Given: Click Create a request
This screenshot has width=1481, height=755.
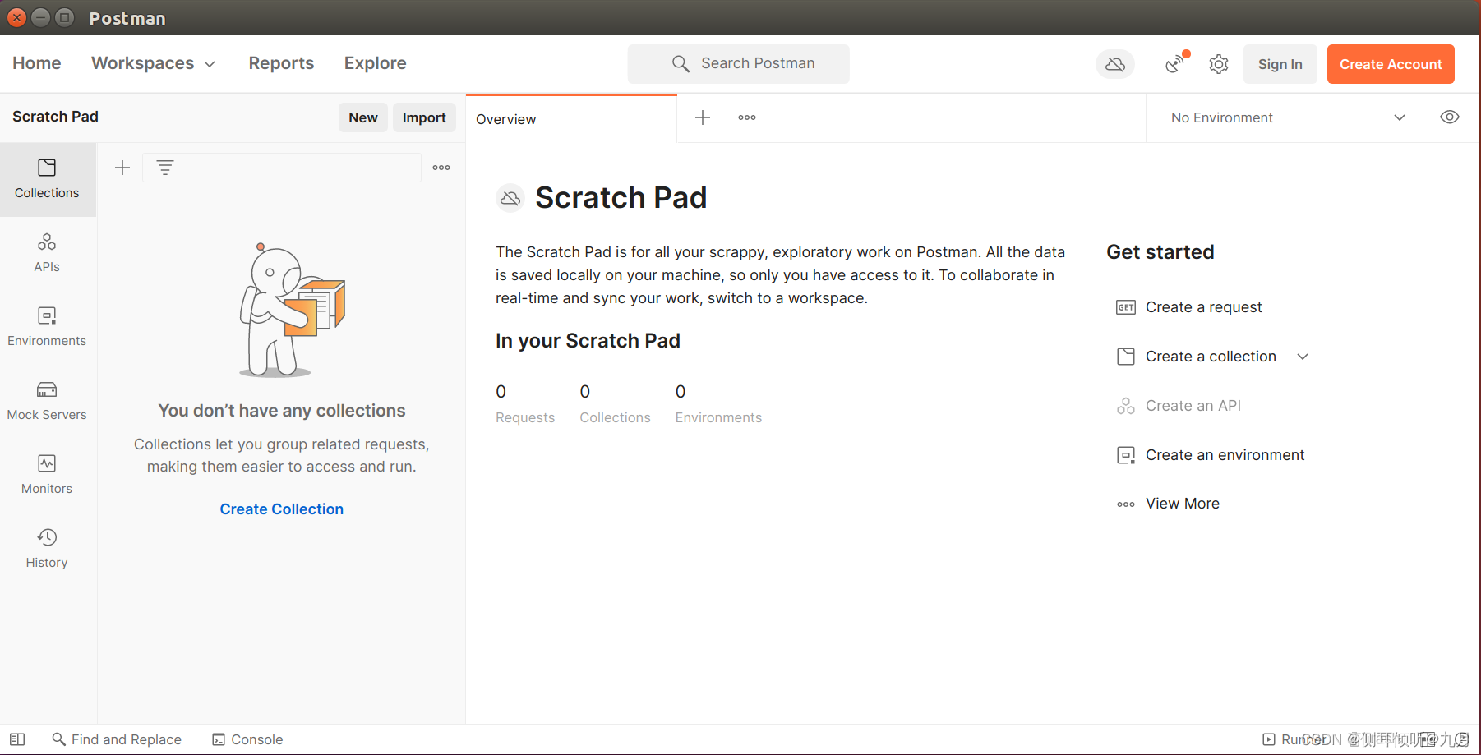Looking at the screenshot, I should click(x=1188, y=307).
